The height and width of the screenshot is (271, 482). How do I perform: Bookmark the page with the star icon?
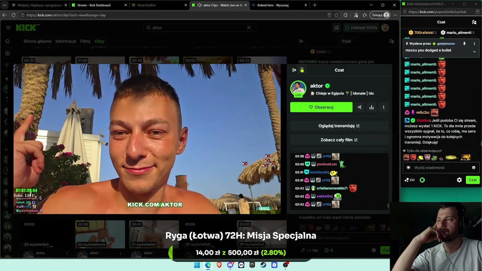coord(336,15)
